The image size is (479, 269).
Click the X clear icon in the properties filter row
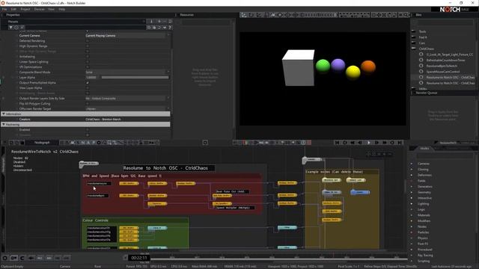pyautogui.click(x=22, y=28)
